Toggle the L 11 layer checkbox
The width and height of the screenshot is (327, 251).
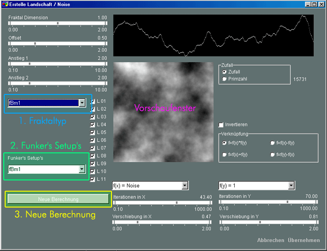(93, 179)
